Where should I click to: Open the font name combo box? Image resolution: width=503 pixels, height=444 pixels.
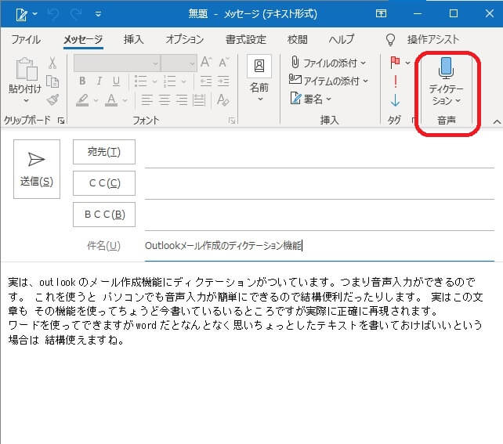pyautogui.click(x=117, y=63)
